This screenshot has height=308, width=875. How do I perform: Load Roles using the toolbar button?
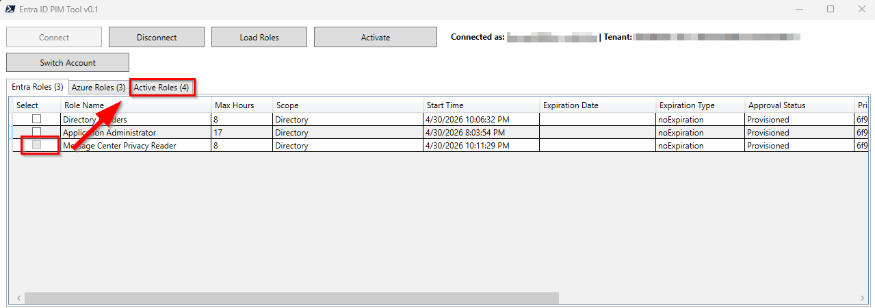click(x=259, y=38)
